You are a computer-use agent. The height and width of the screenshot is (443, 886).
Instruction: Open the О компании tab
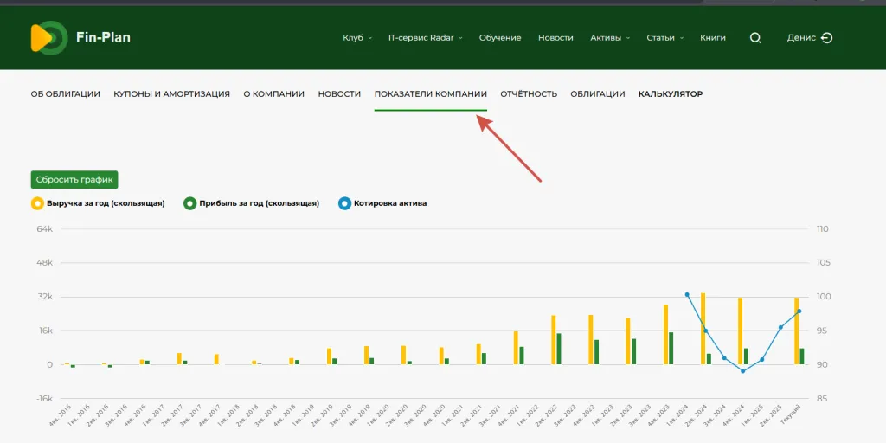(273, 93)
